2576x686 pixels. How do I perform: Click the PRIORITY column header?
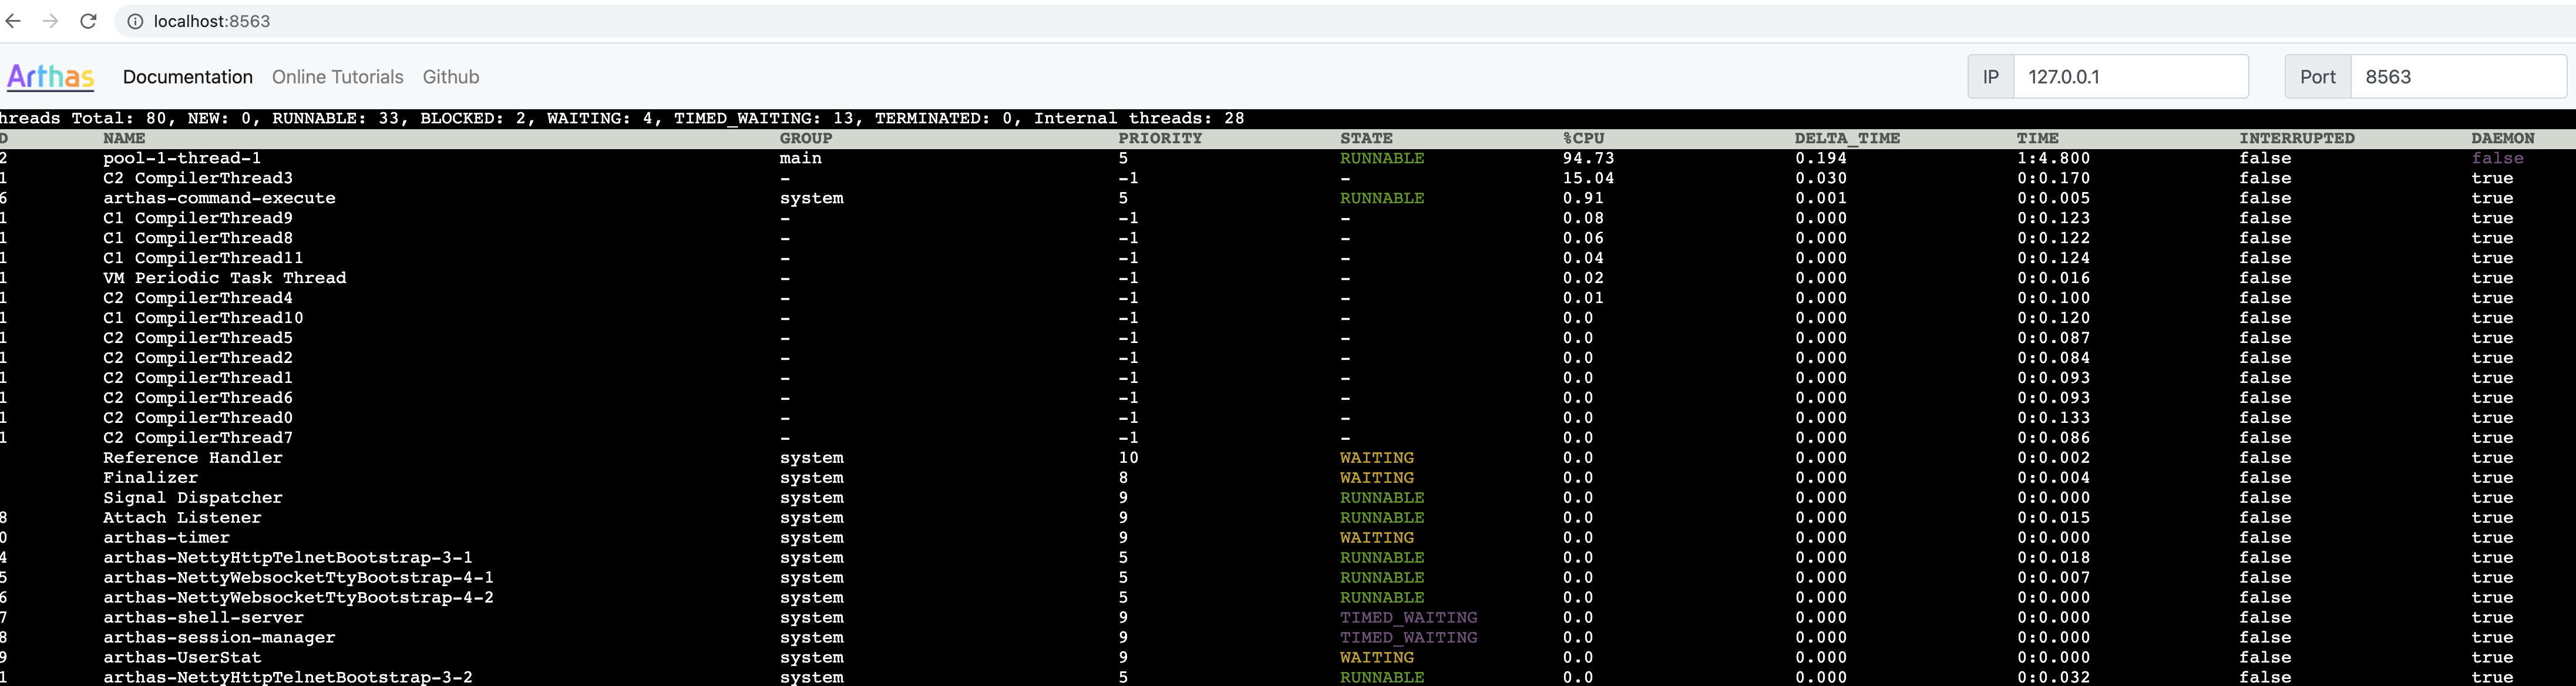click(x=1160, y=138)
